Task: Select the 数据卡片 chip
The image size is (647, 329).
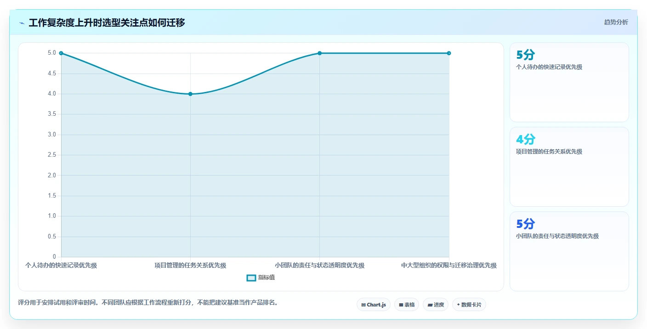Action: pos(469,305)
